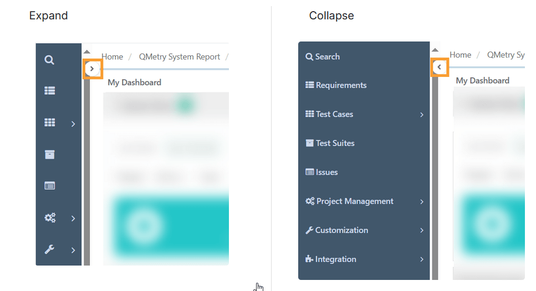Click the Project Management gears icon in collapsed sidebar
This screenshot has height=291, width=536.
[49, 218]
